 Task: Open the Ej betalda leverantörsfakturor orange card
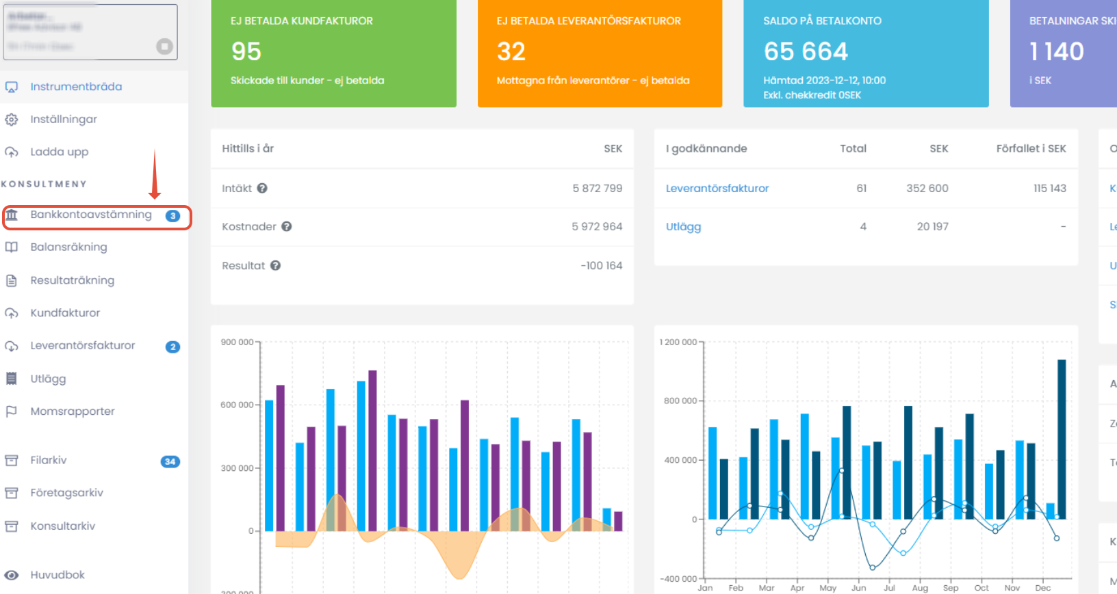click(x=600, y=53)
